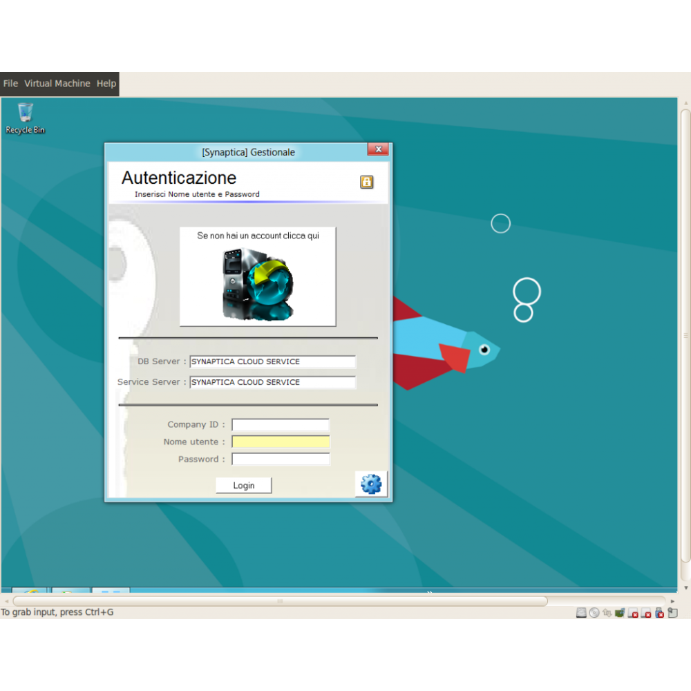Open the Help menu

[106, 84]
